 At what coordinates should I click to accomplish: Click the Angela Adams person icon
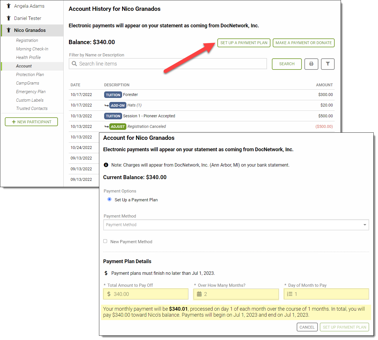click(9, 6)
